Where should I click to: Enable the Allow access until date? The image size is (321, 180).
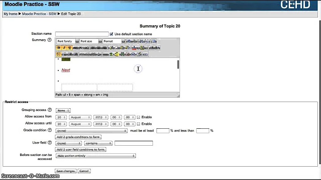click(138, 124)
